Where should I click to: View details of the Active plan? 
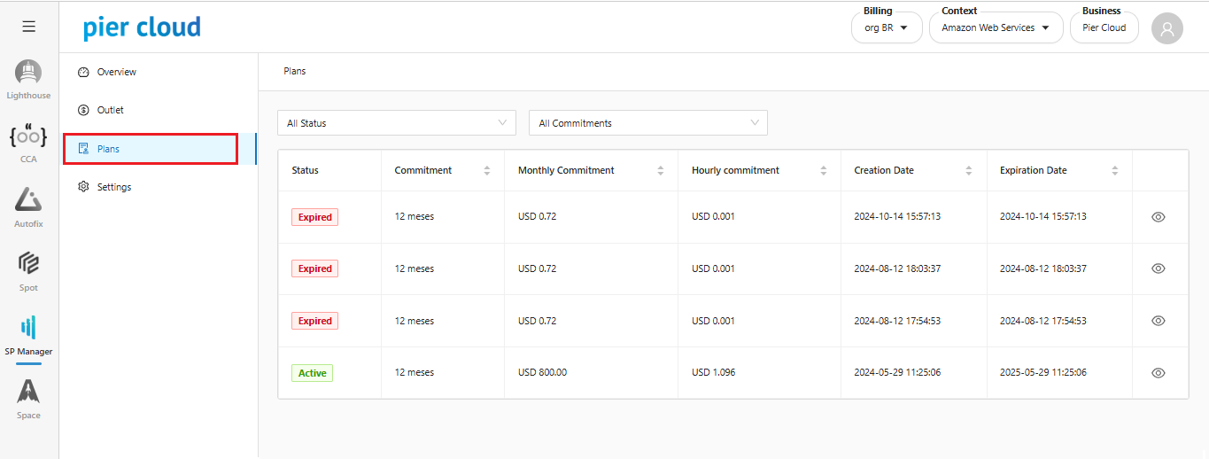click(x=1158, y=373)
